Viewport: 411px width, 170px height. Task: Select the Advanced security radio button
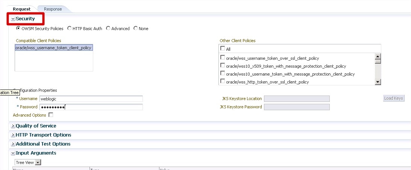click(108, 28)
